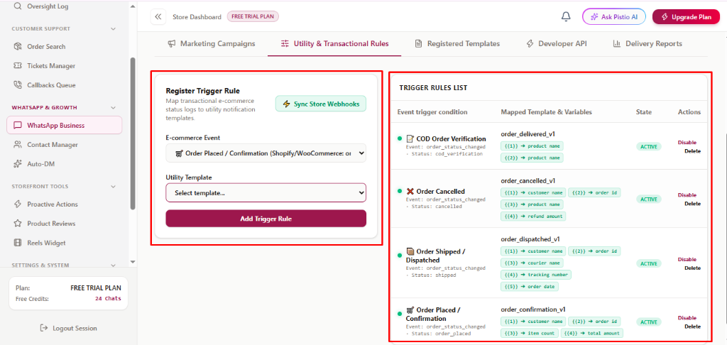View the Delivery Reports tab

coord(647,43)
